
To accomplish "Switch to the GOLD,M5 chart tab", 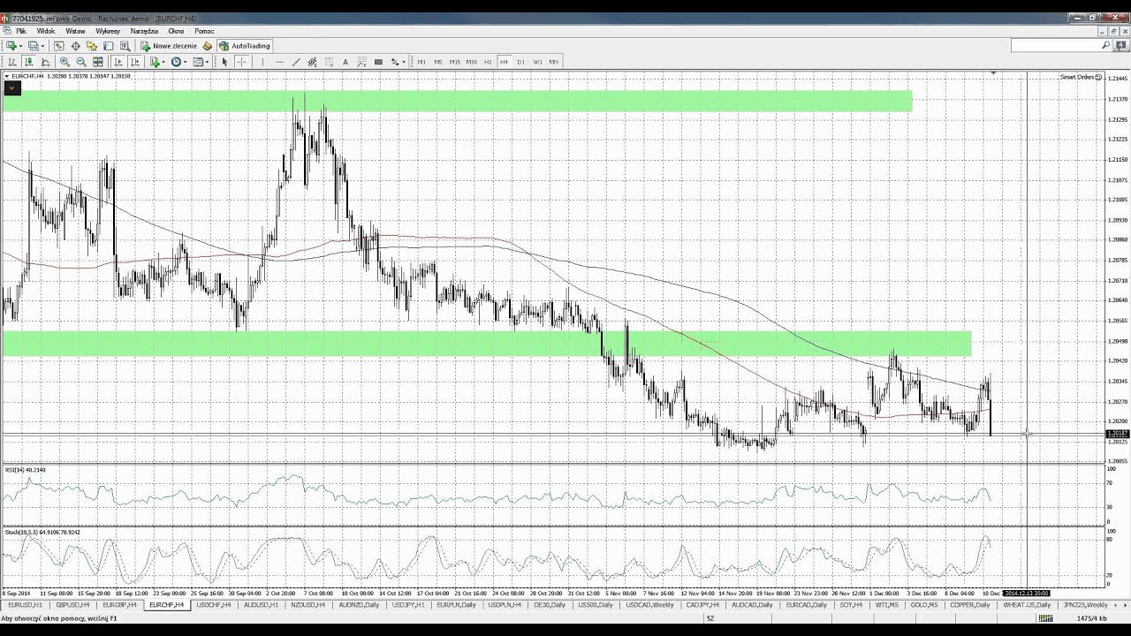I will 924,605.
